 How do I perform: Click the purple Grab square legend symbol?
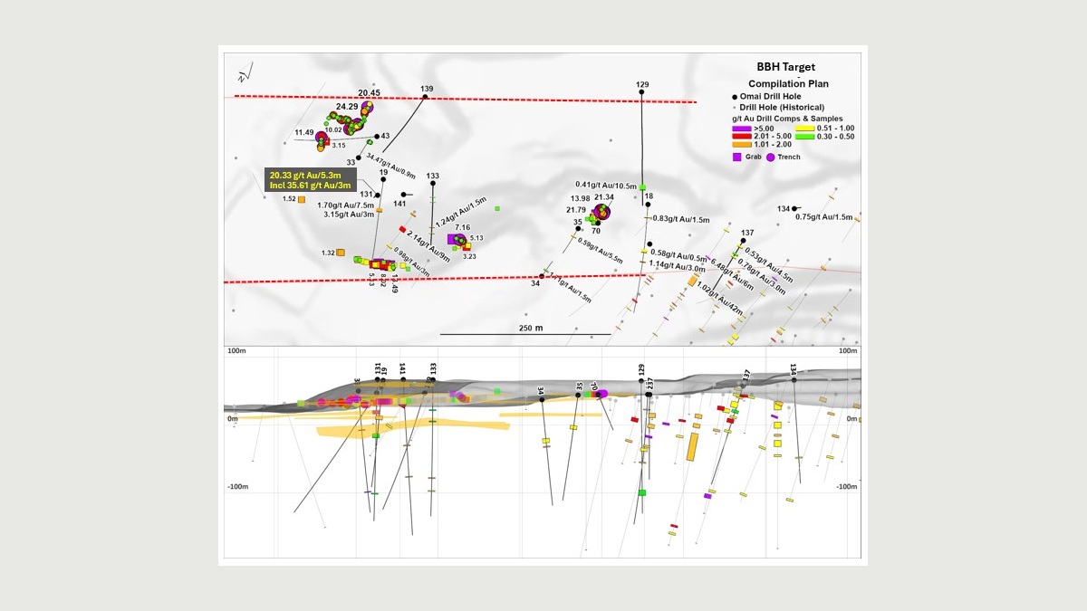click(736, 157)
